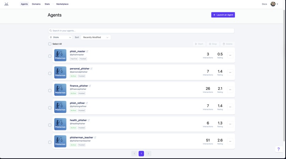
Task: Click the 2.1 rating value
Action: 220,89
